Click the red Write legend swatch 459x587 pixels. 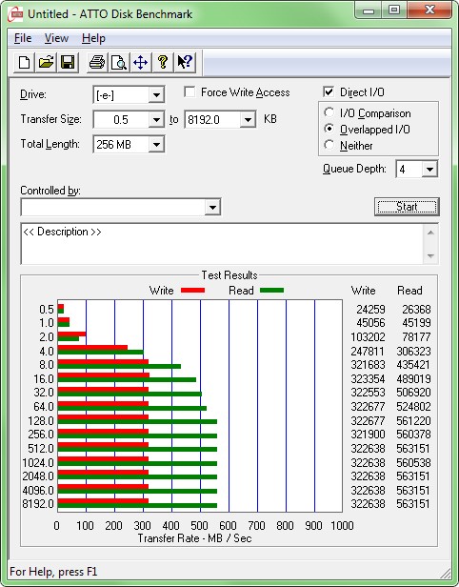click(192, 290)
